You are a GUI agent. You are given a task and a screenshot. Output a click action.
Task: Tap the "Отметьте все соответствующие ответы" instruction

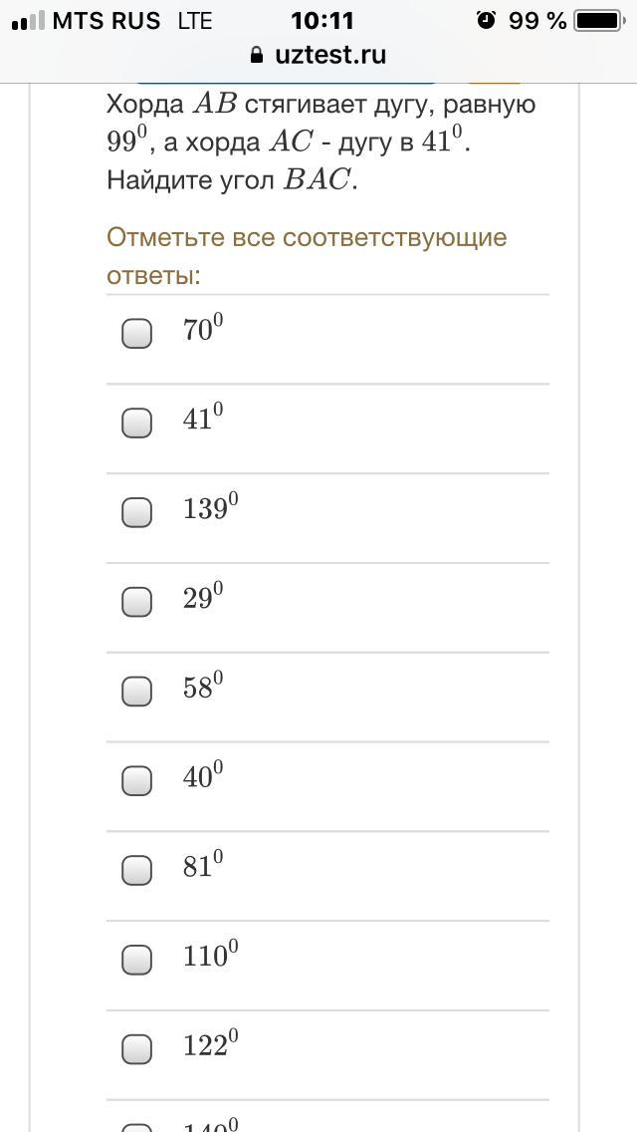307,256
